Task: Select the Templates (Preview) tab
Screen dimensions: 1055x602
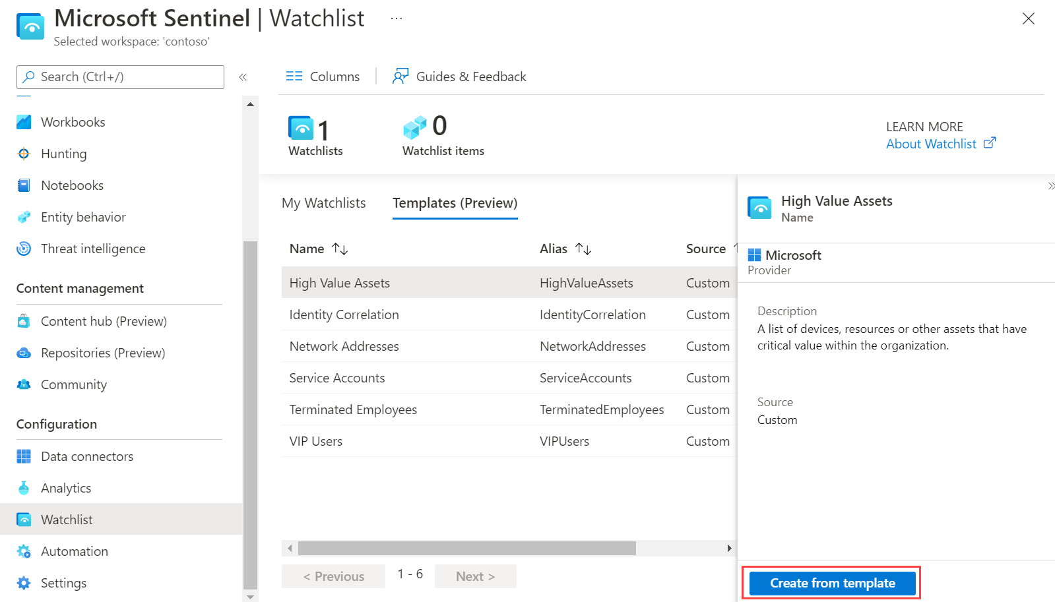Action: [455, 203]
